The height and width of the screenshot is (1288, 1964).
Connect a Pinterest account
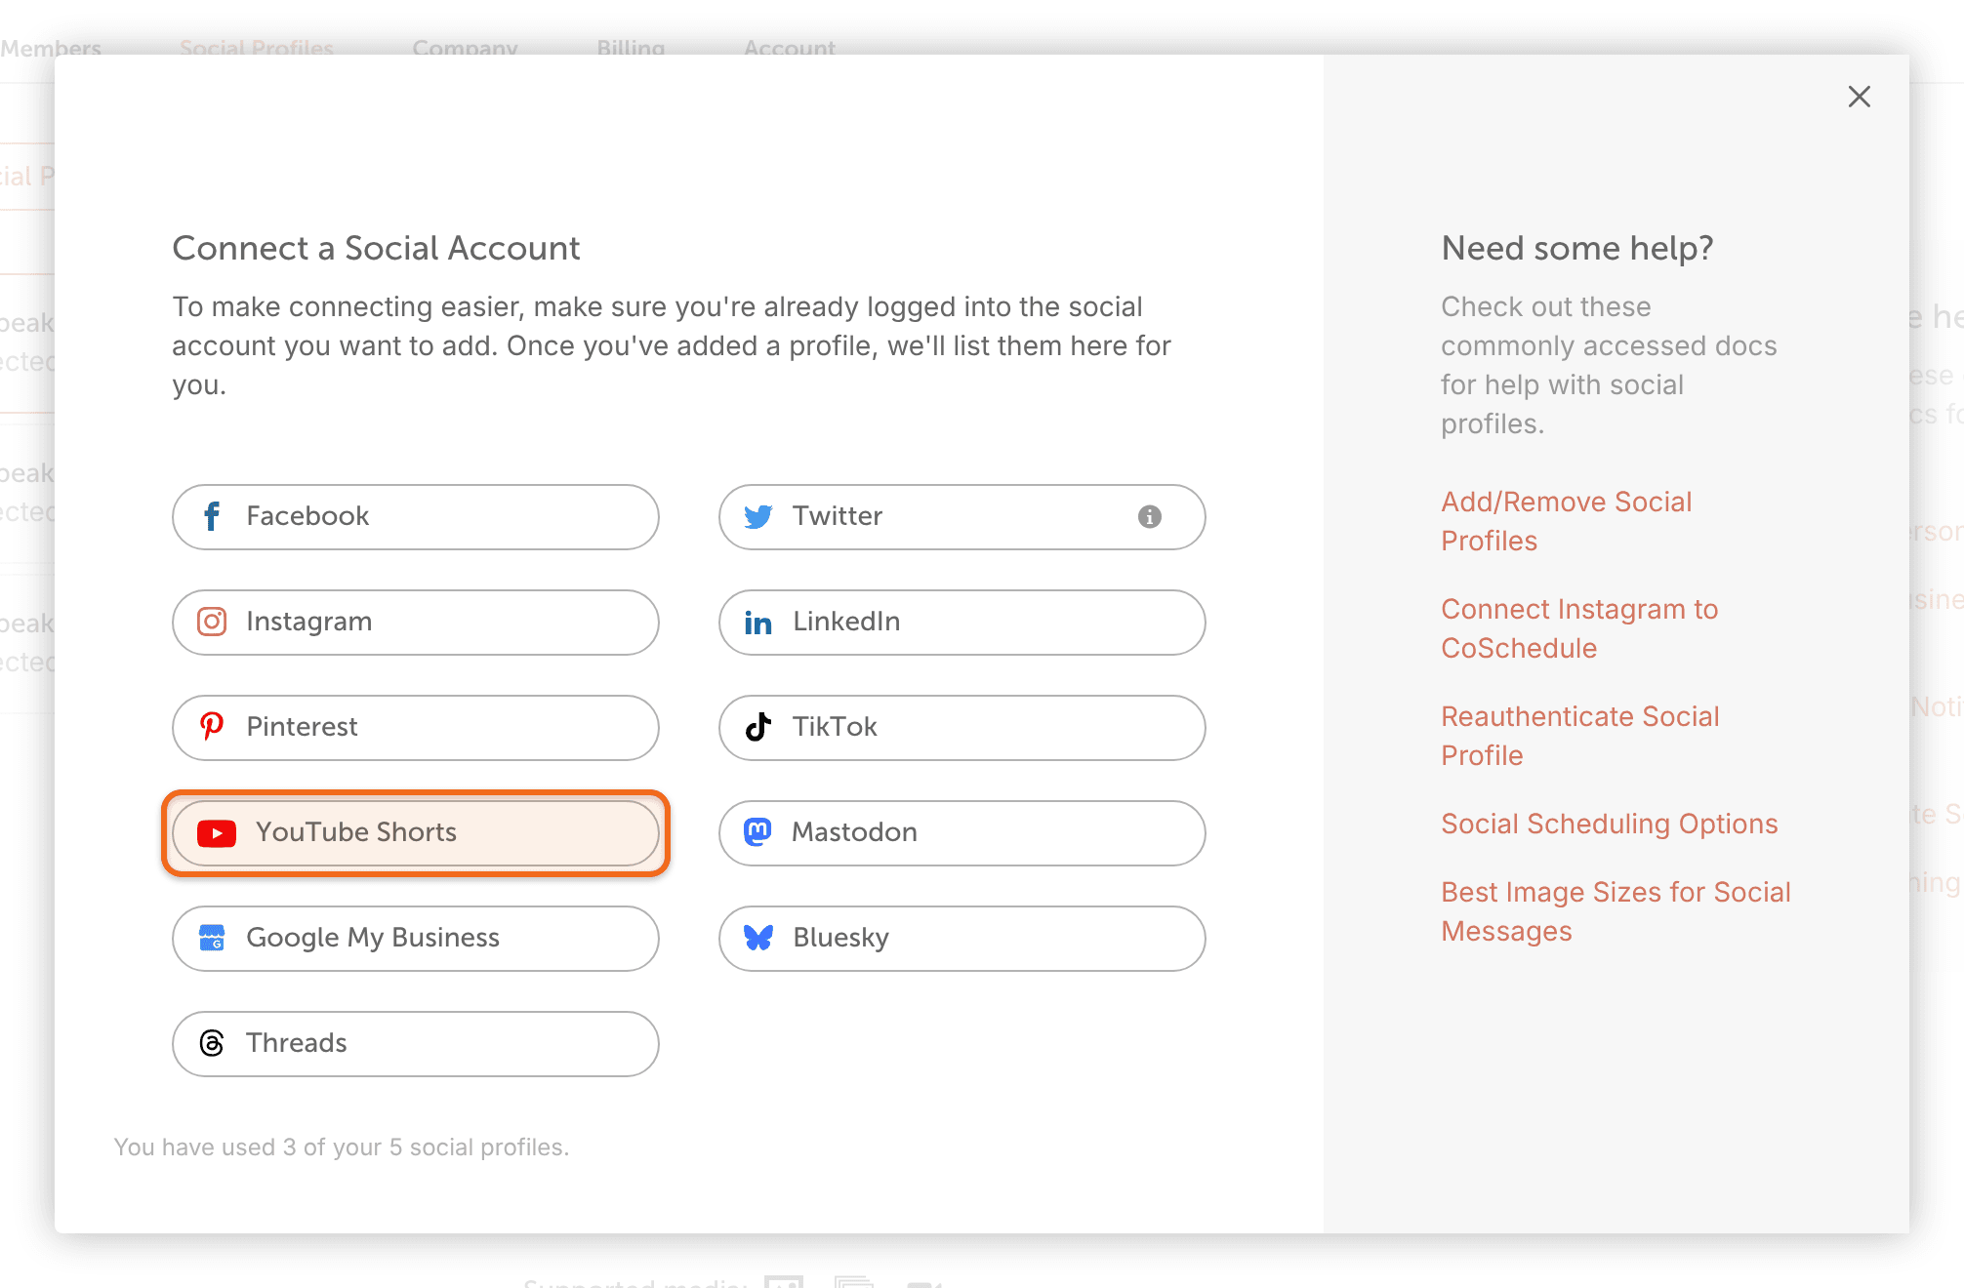point(416,728)
